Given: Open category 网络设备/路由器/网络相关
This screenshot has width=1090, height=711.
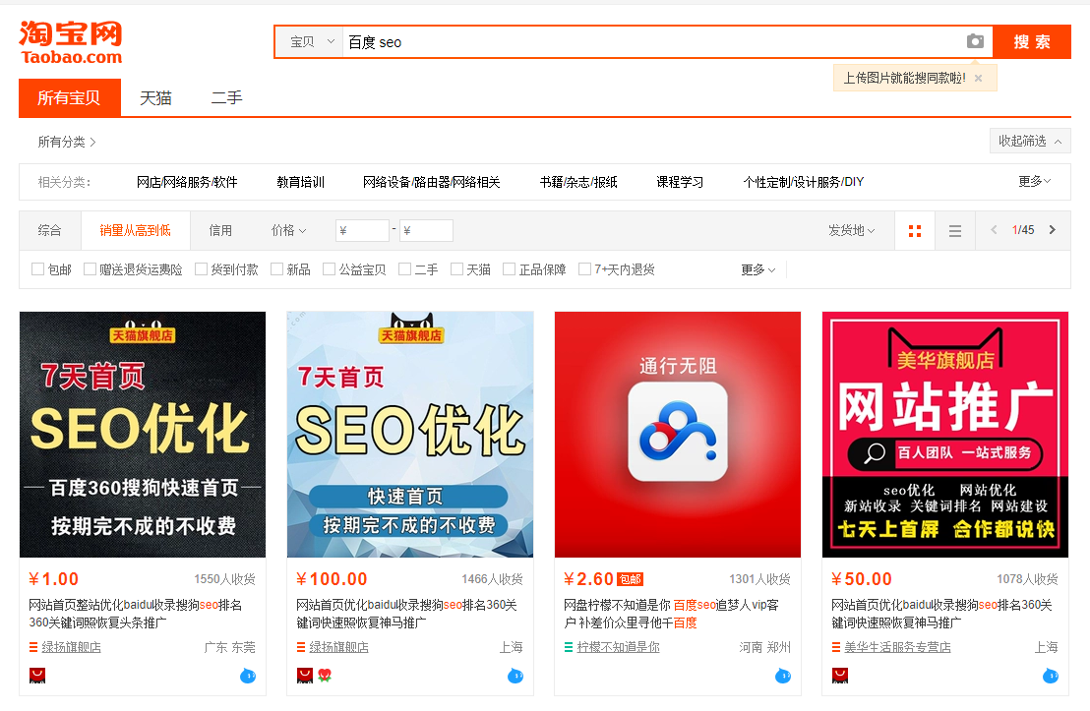Looking at the screenshot, I should pyautogui.click(x=432, y=182).
